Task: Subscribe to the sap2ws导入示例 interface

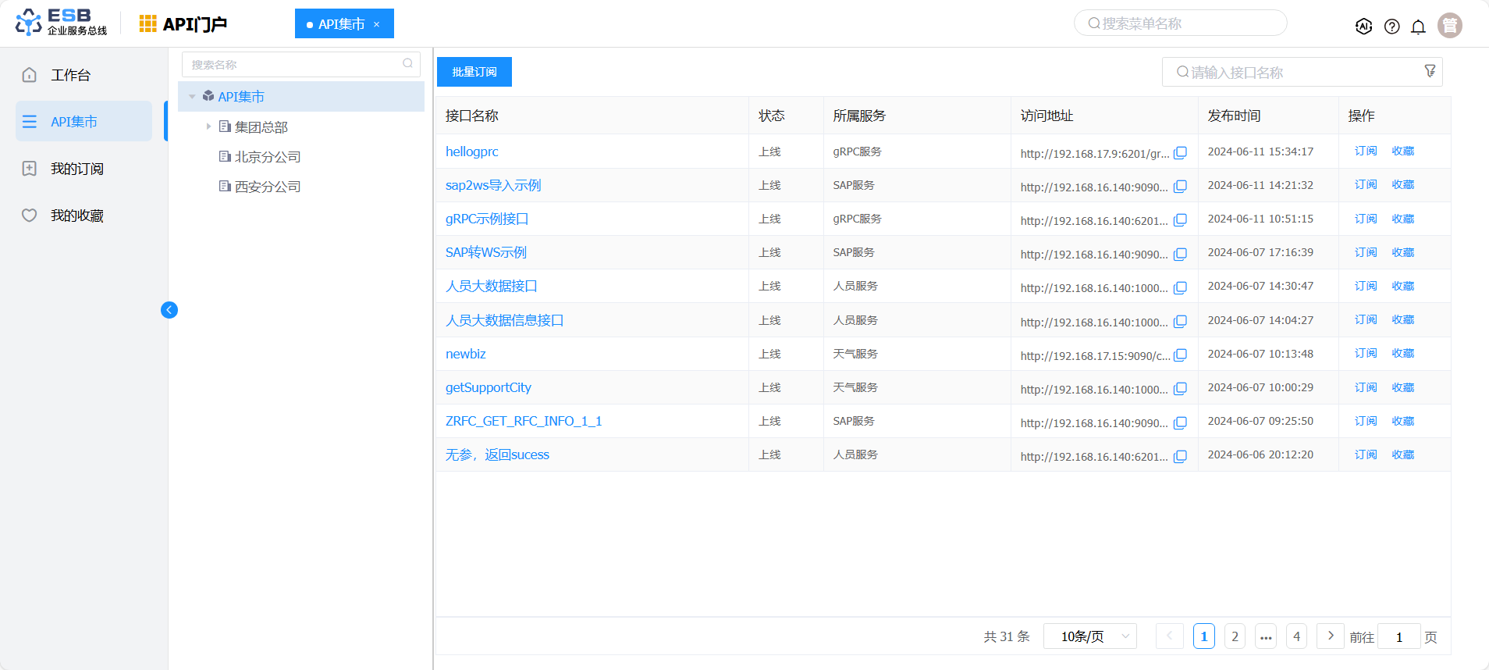Action: click(x=1365, y=185)
